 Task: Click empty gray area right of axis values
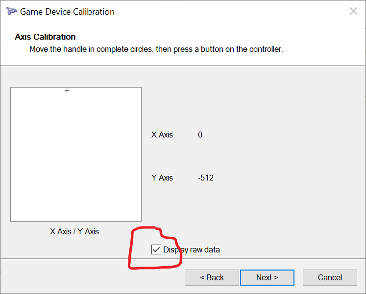(290, 156)
